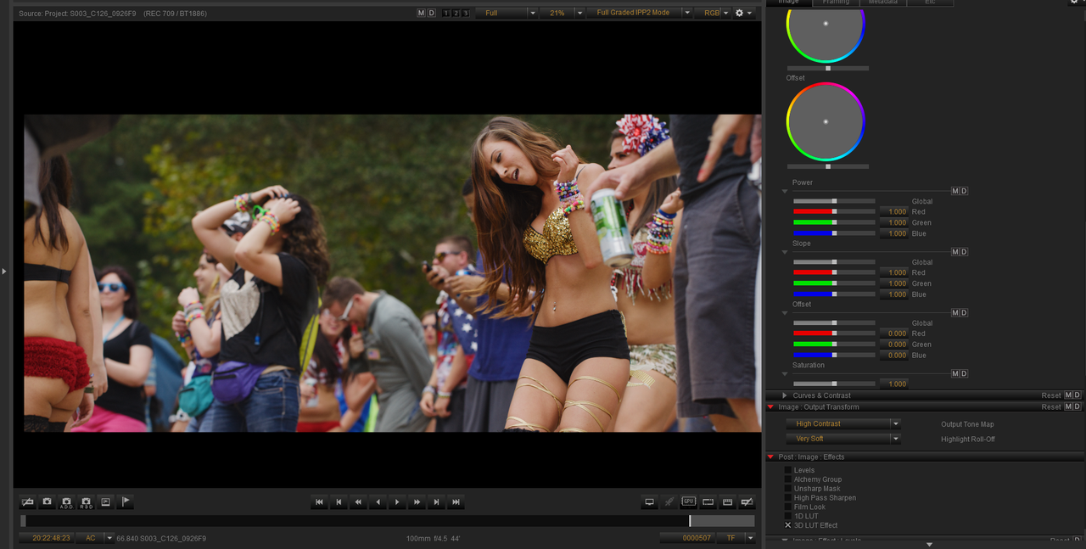1086x549 pixels.
Task: Click the frame tag icon beside the R3D camera
Action: pos(105,502)
